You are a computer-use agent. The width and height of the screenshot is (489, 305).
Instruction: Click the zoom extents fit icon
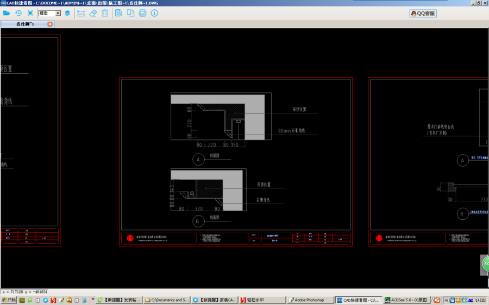click(30, 13)
